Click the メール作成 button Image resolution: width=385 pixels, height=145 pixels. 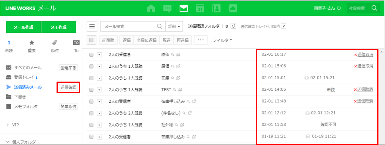tap(23, 27)
